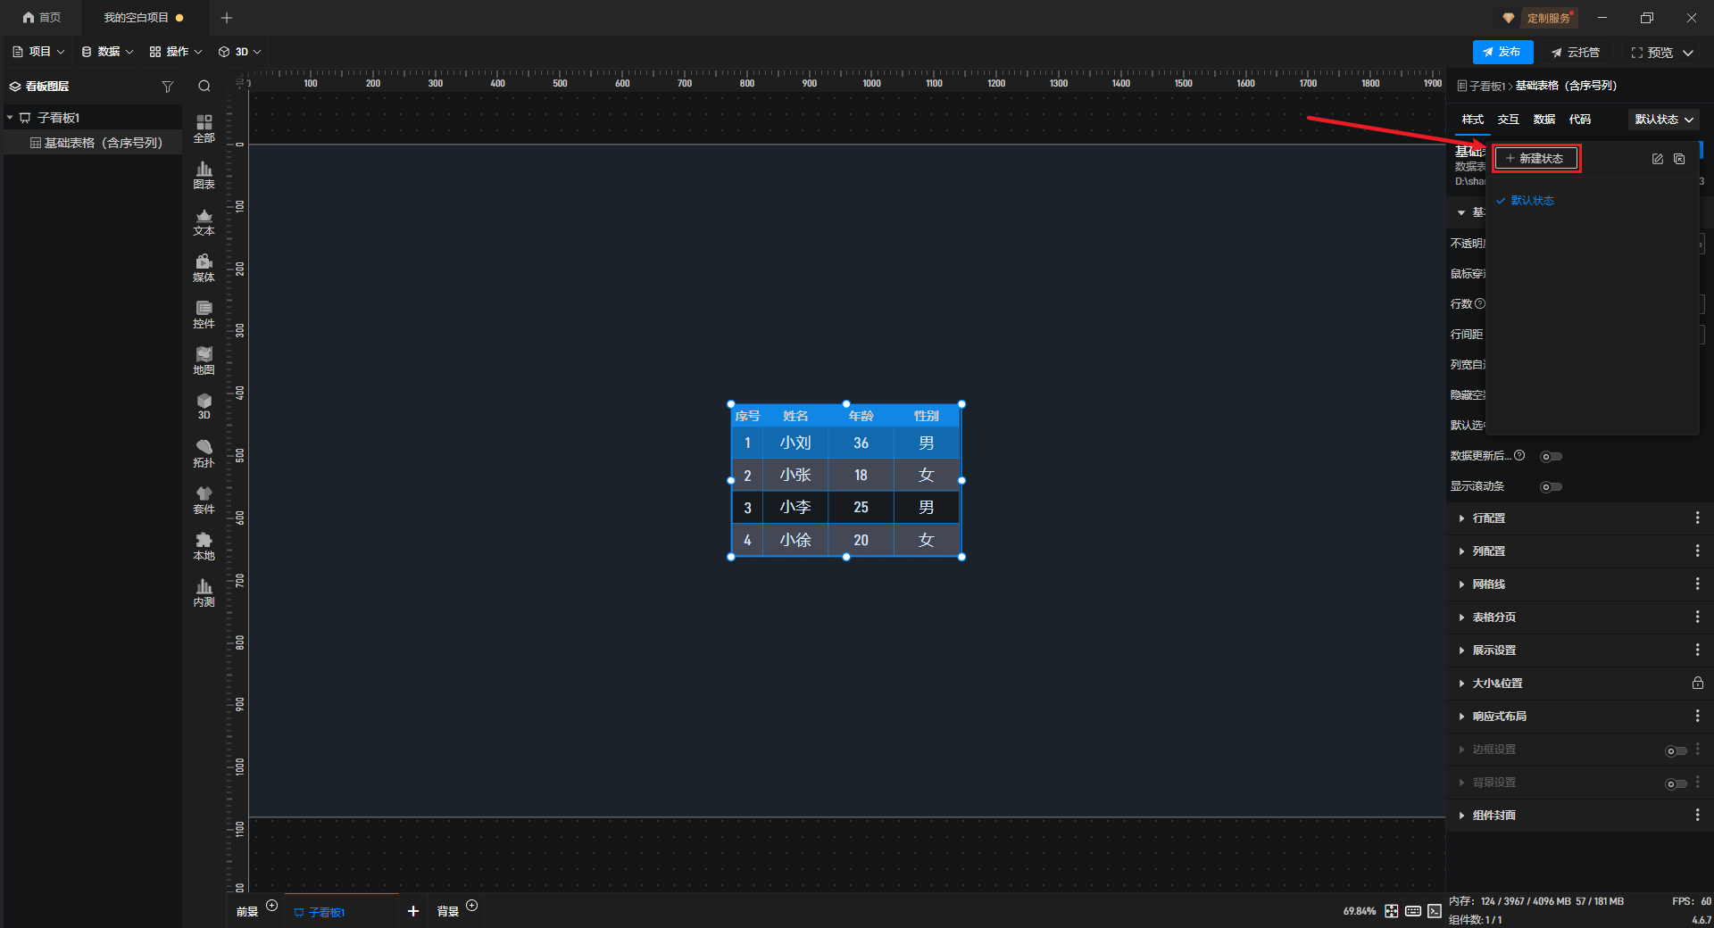Expand the 网格线 section
The width and height of the screenshot is (1714, 928).
pos(1488,584)
